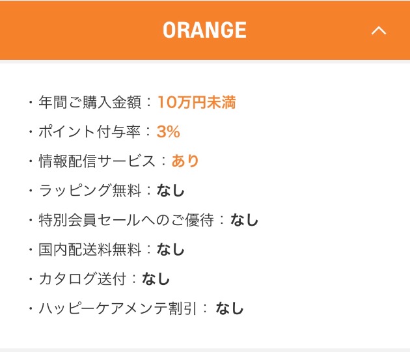Click the ハッピーケアメンテ割引 label

click(118, 308)
